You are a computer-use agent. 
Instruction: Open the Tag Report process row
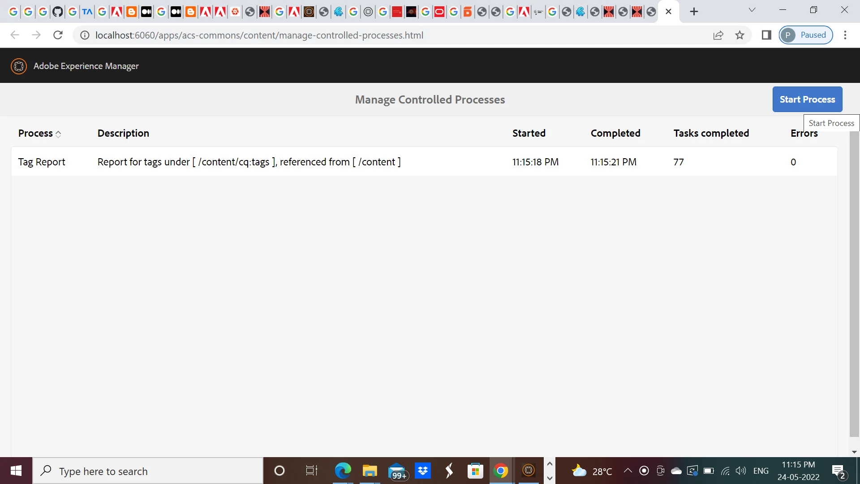[x=42, y=162]
